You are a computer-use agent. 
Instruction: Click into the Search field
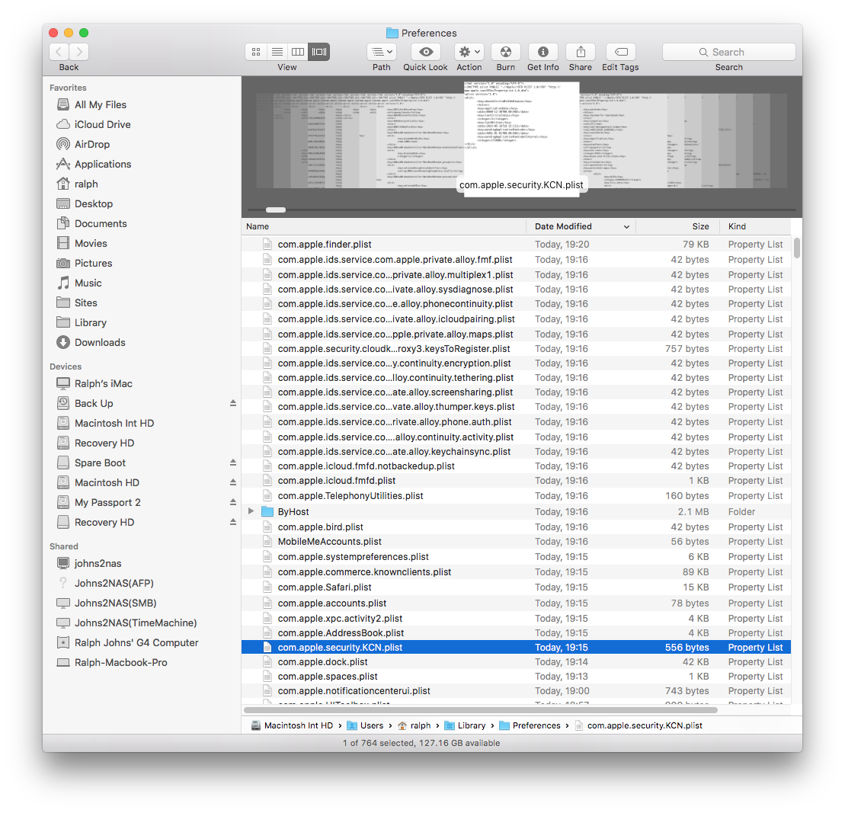tap(728, 52)
